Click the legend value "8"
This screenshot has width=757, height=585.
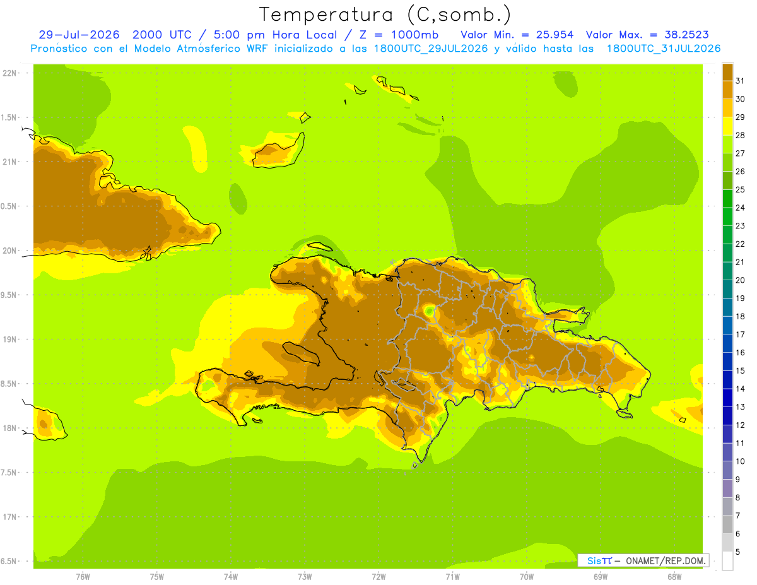pos(738,498)
